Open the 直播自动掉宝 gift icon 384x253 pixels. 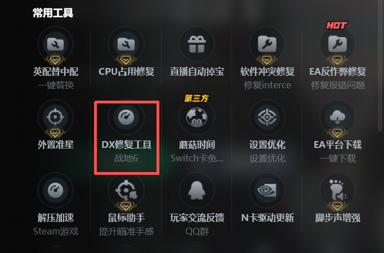pyautogui.click(x=197, y=44)
